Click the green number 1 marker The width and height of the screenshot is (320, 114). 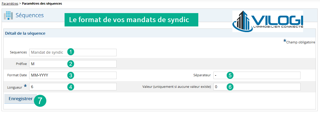(x=71, y=52)
